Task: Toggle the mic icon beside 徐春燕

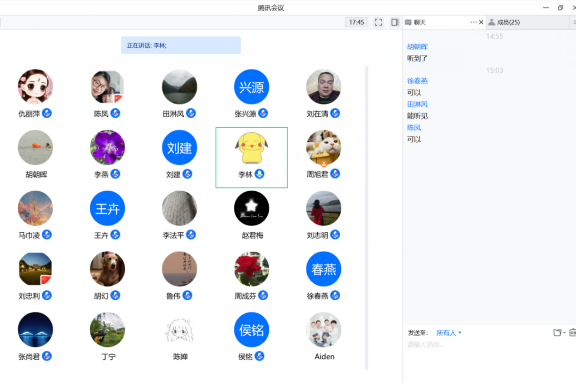Action: click(335, 295)
